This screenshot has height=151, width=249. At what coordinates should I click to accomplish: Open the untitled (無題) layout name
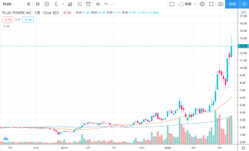pyautogui.click(x=188, y=4)
